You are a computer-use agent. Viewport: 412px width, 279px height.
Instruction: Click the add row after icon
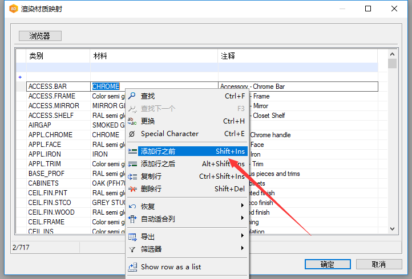132,164
